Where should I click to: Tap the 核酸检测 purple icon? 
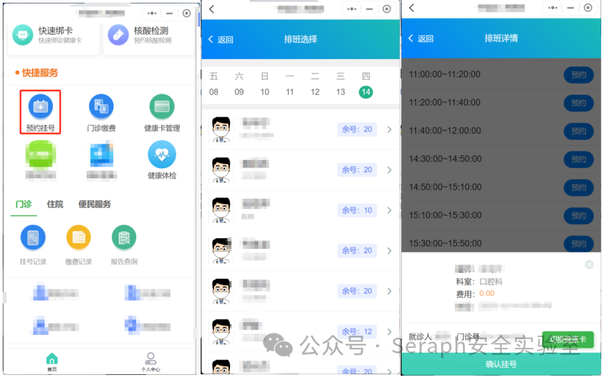[x=118, y=35]
